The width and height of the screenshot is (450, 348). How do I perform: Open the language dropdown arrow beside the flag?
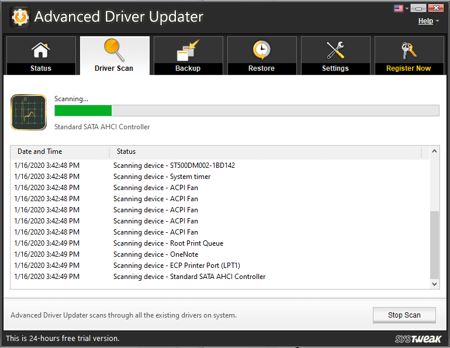point(407,8)
